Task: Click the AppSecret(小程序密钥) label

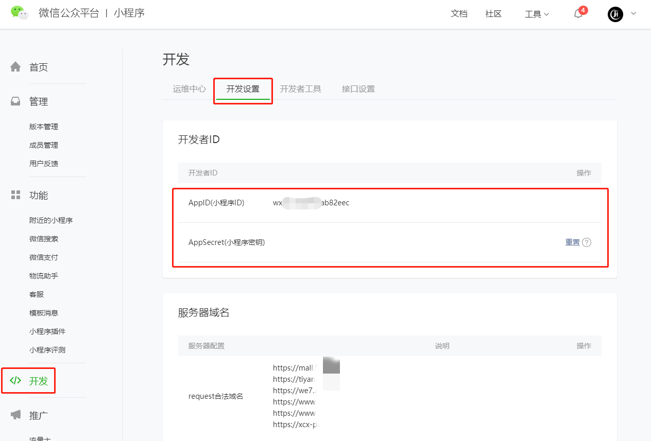Action: (x=227, y=242)
